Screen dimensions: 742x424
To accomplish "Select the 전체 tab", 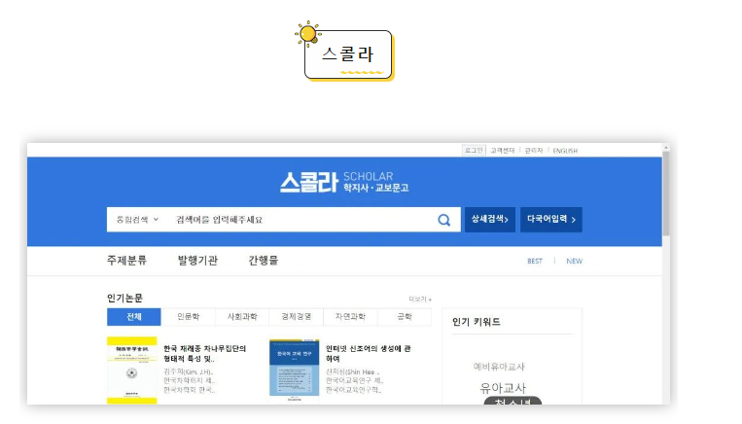I will click(x=134, y=317).
